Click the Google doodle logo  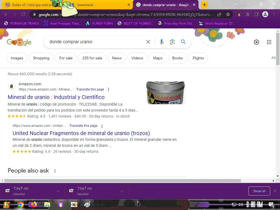click(x=19, y=42)
